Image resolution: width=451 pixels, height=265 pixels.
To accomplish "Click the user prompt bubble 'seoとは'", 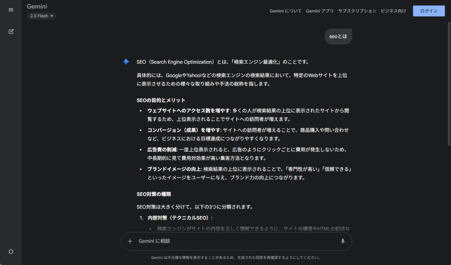I will click(338, 36).
